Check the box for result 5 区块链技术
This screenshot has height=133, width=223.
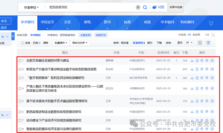tap(20, 101)
